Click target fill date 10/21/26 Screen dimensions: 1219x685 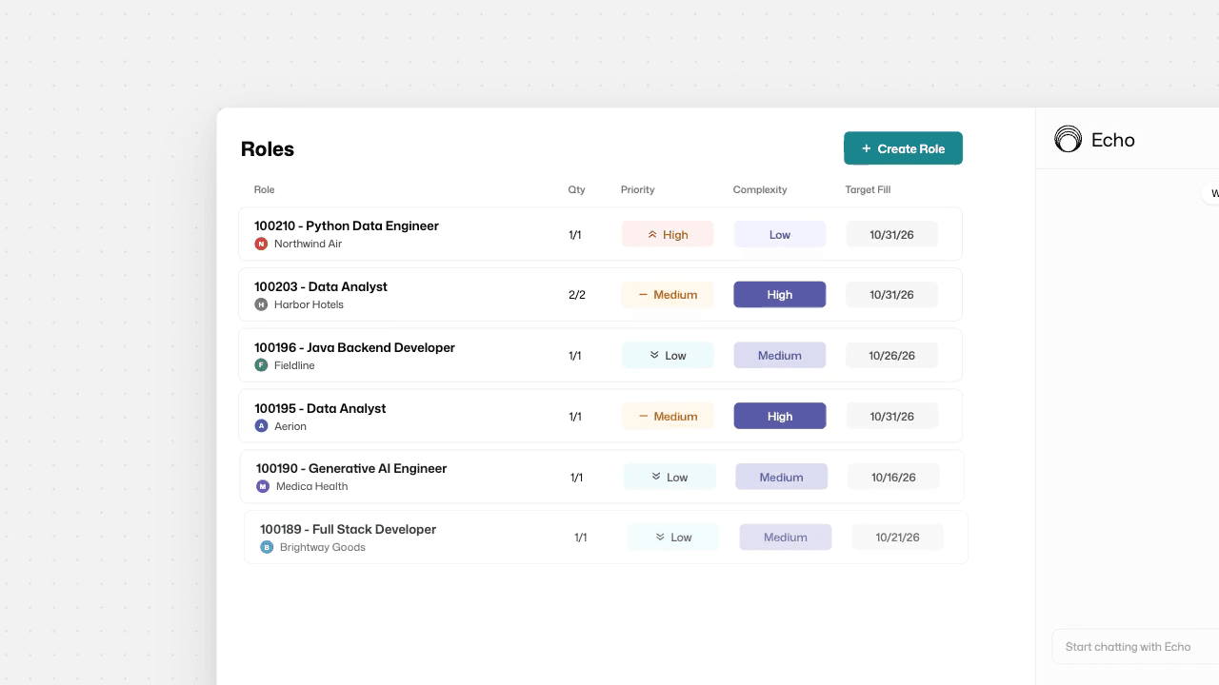point(898,537)
